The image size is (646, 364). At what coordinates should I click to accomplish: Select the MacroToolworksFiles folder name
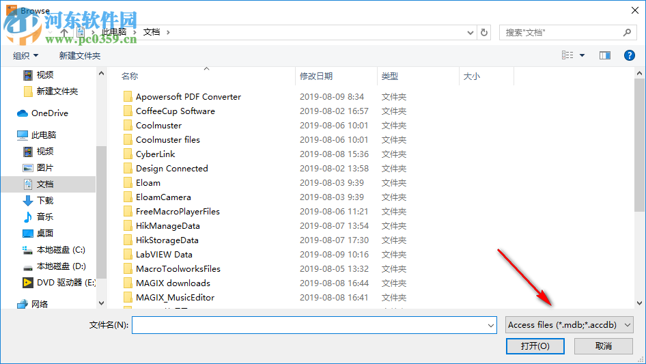pos(178,269)
